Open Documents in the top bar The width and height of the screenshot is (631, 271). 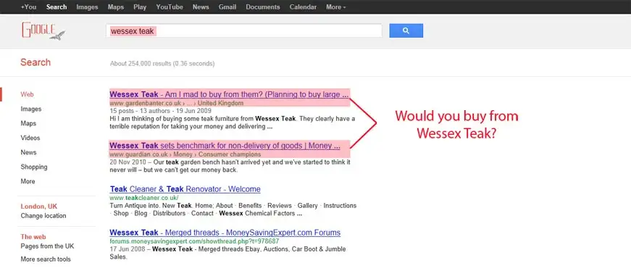pos(263,7)
